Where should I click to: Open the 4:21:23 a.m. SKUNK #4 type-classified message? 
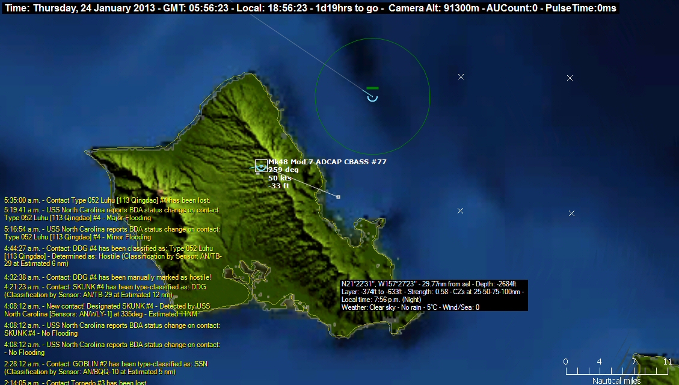(x=105, y=291)
